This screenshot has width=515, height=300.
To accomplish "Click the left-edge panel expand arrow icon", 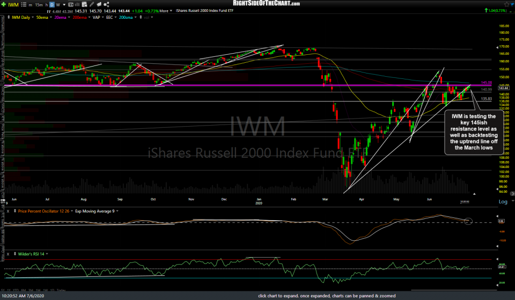I will coord(3,200).
